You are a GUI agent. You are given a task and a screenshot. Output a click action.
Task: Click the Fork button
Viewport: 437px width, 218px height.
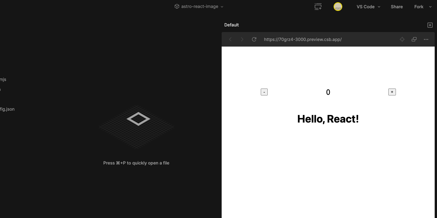pos(419,7)
